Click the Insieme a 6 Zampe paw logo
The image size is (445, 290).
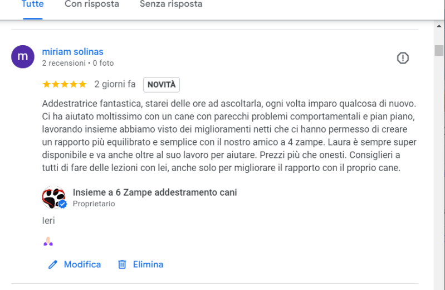click(53, 197)
